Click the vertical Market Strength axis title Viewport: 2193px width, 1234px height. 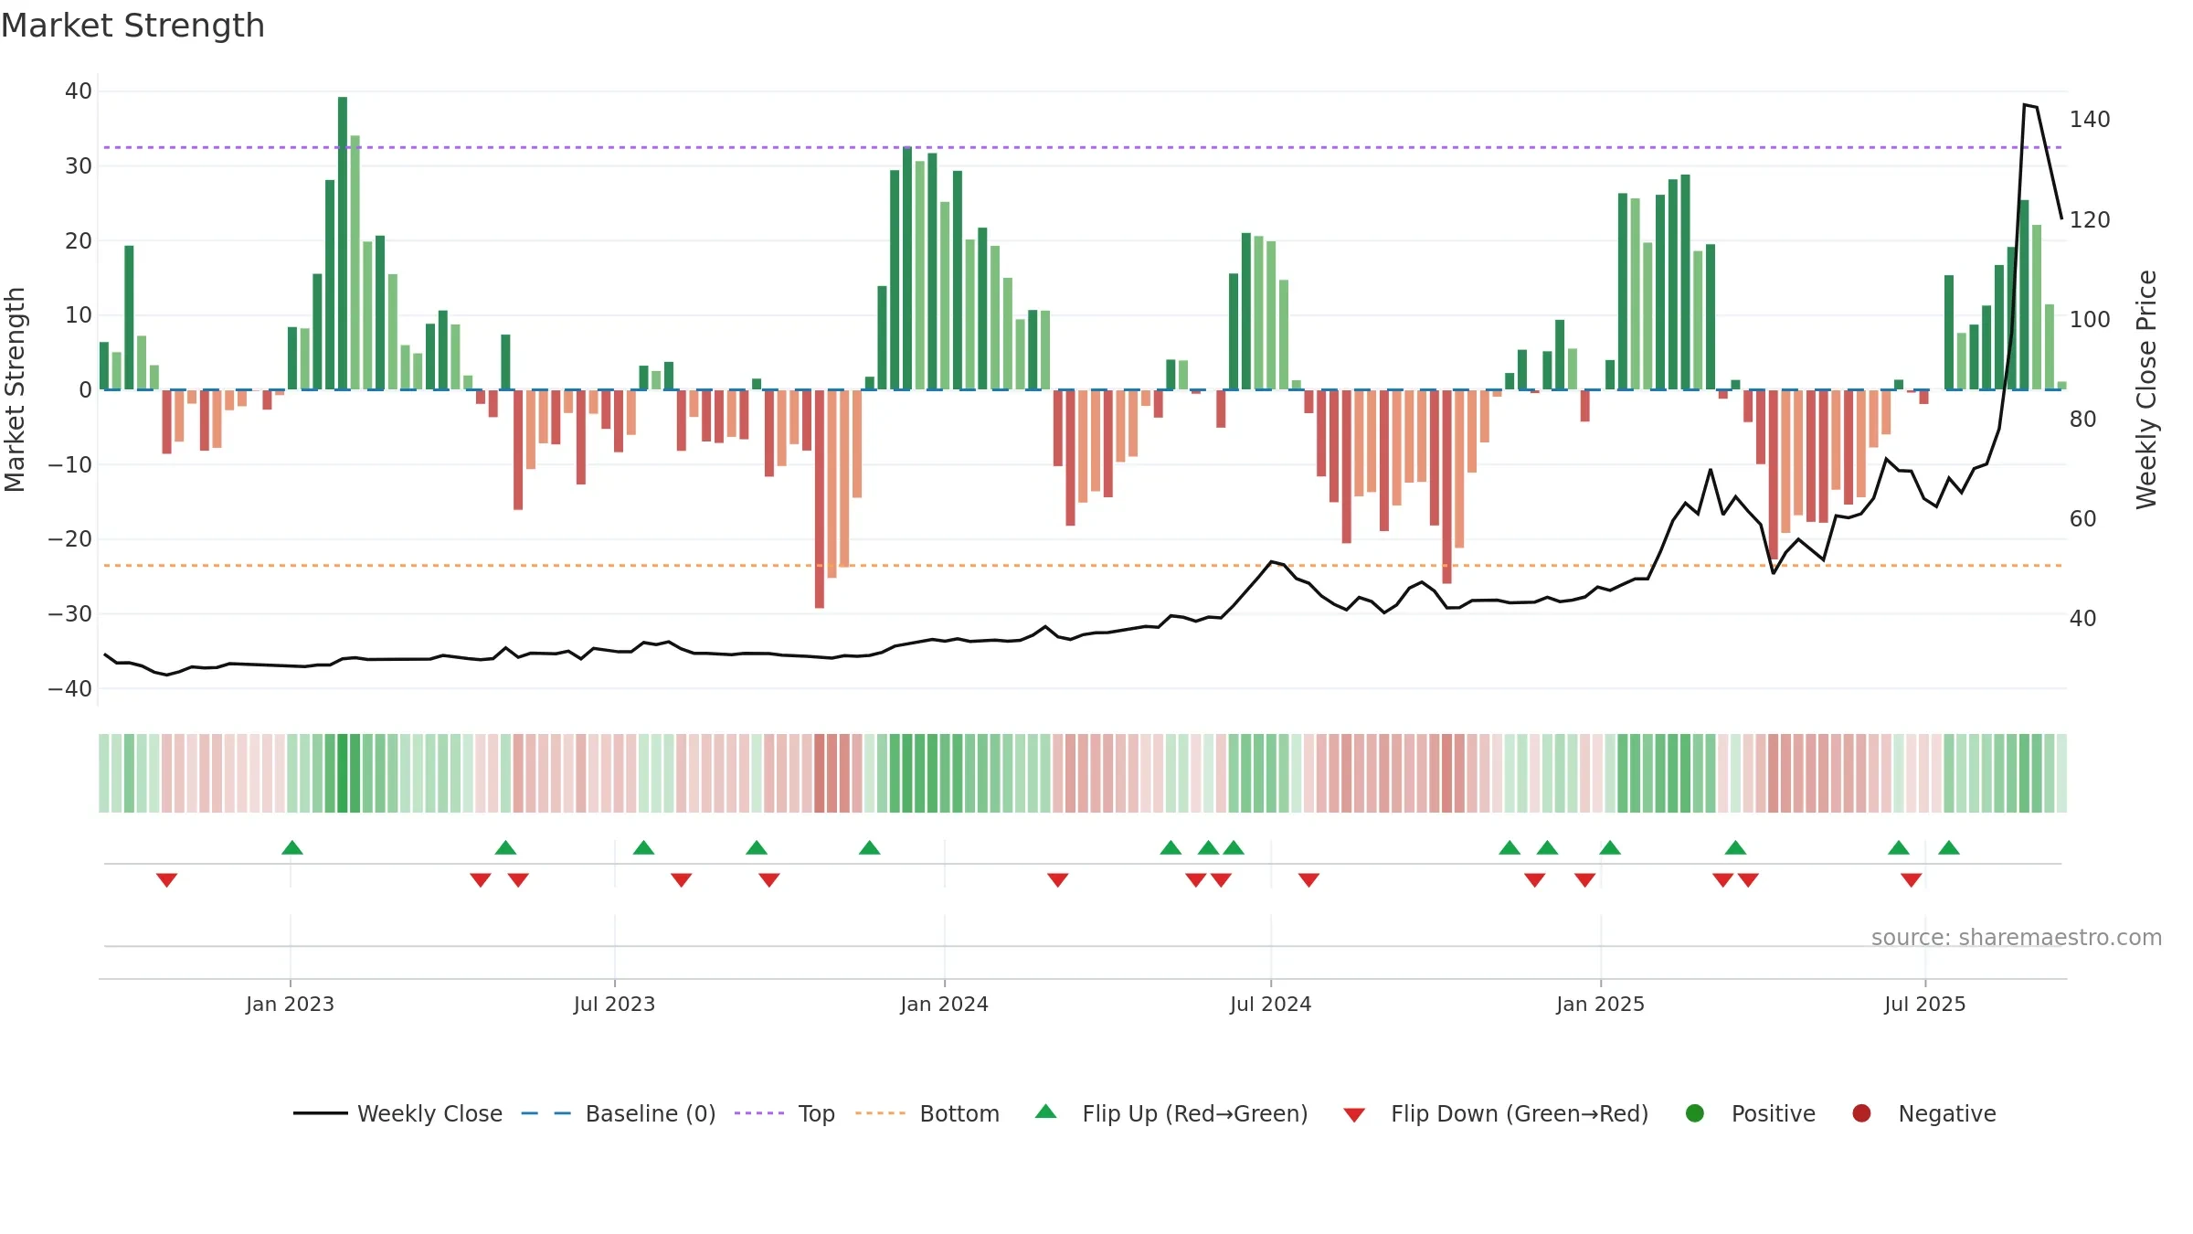pos(16,389)
